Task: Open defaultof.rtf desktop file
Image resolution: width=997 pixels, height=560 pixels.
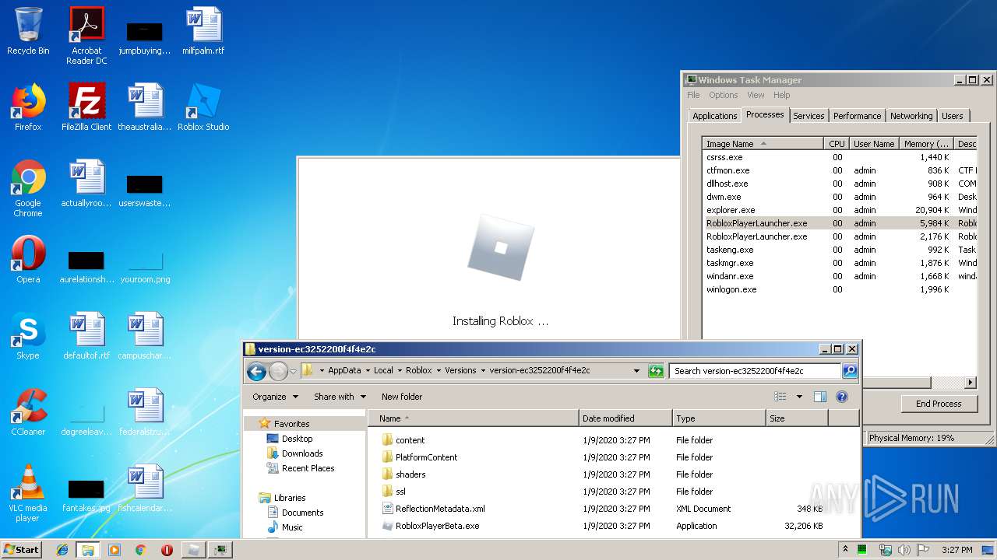Action: pyautogui.click(x=86, y=336)
